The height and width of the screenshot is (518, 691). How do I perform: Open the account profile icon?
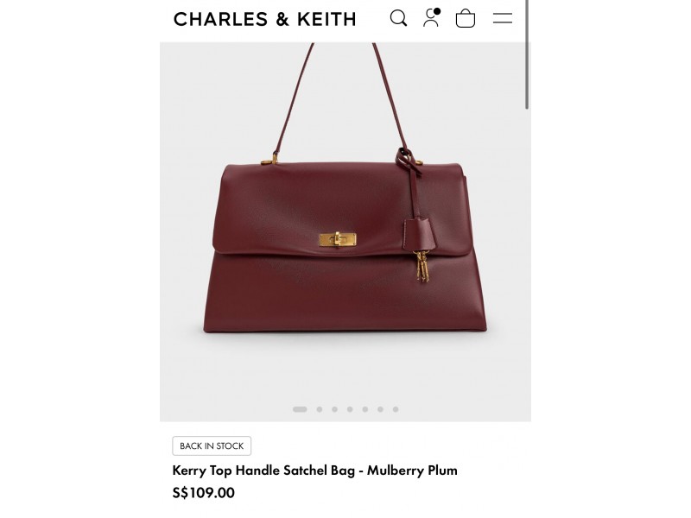point(431,17)
